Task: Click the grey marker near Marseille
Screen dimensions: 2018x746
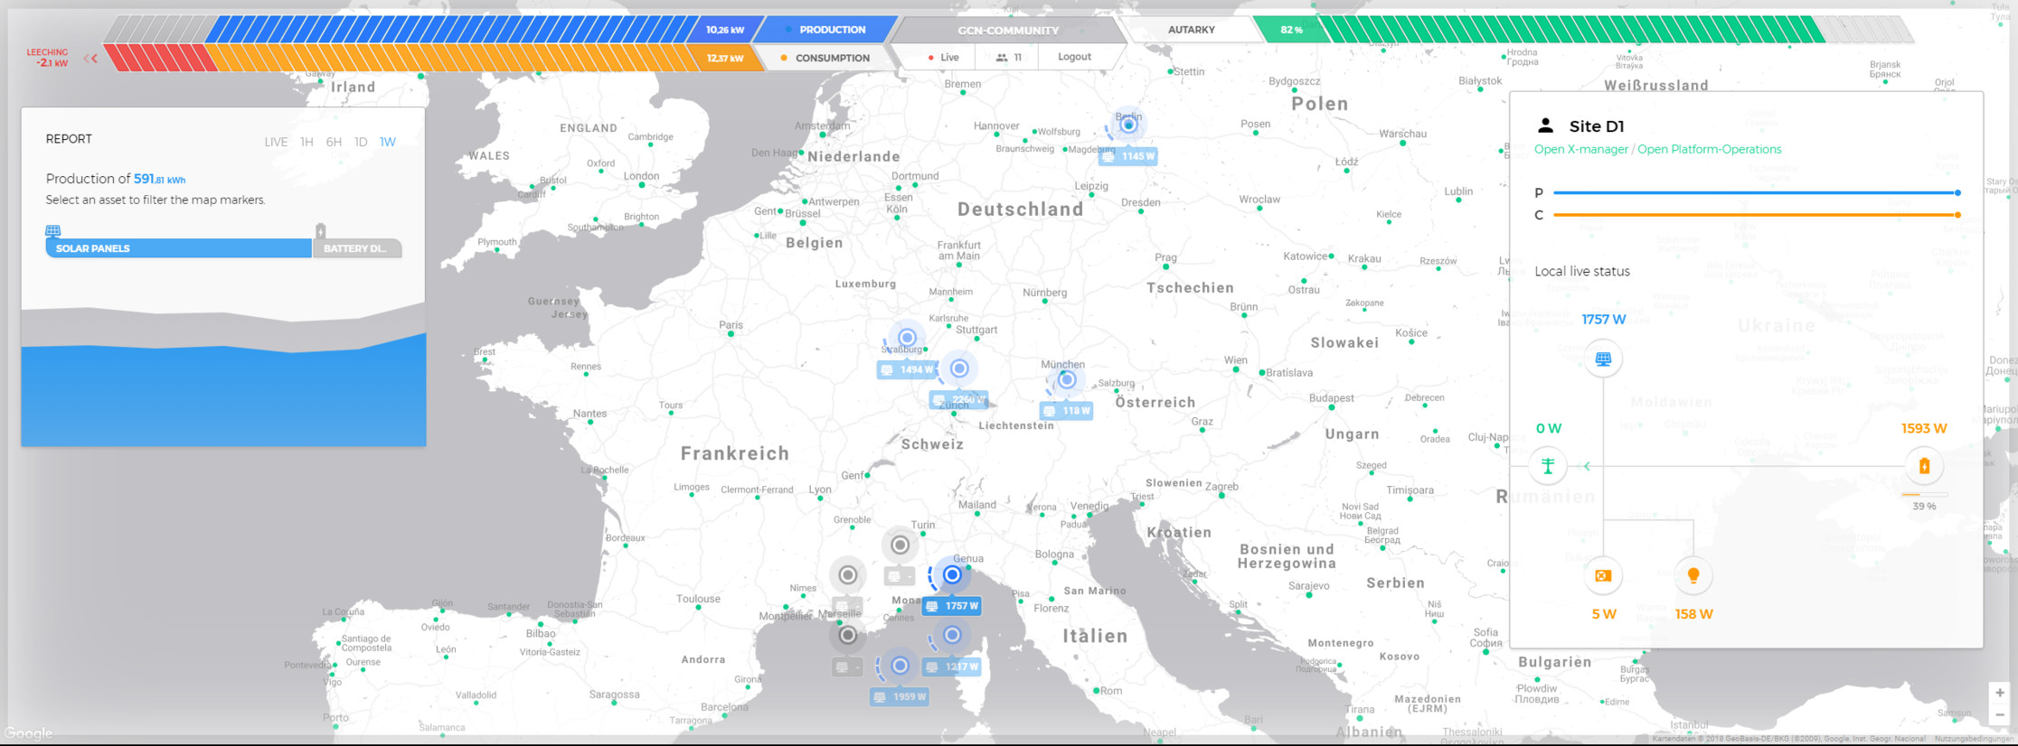Action: pos(847,635)
